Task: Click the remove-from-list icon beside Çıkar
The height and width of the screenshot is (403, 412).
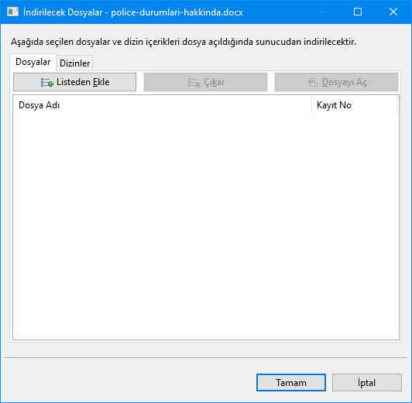Action: click(194, 83)
